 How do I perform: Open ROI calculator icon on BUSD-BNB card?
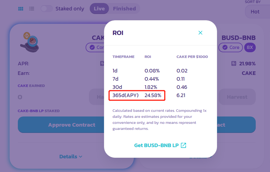point(234,64)
